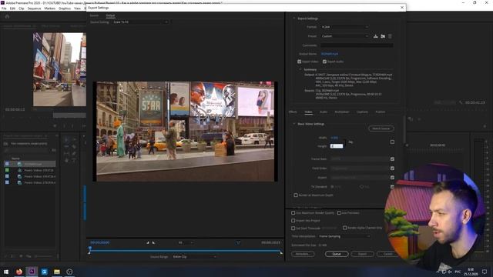The height and width of the screenshot is (277, 493).
Task: Click the output name file link
Action: pos(330,54)
